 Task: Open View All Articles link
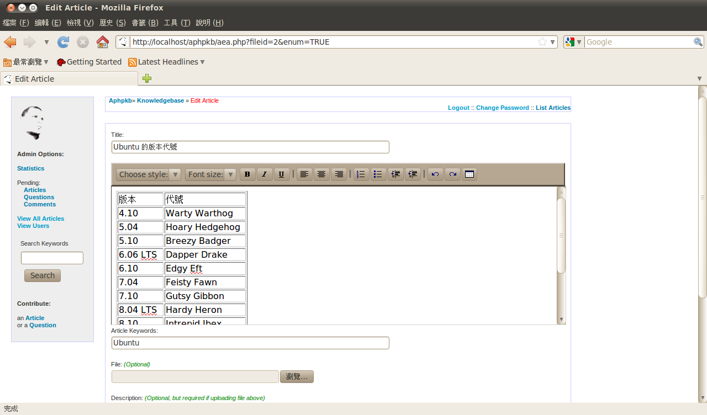40,219
